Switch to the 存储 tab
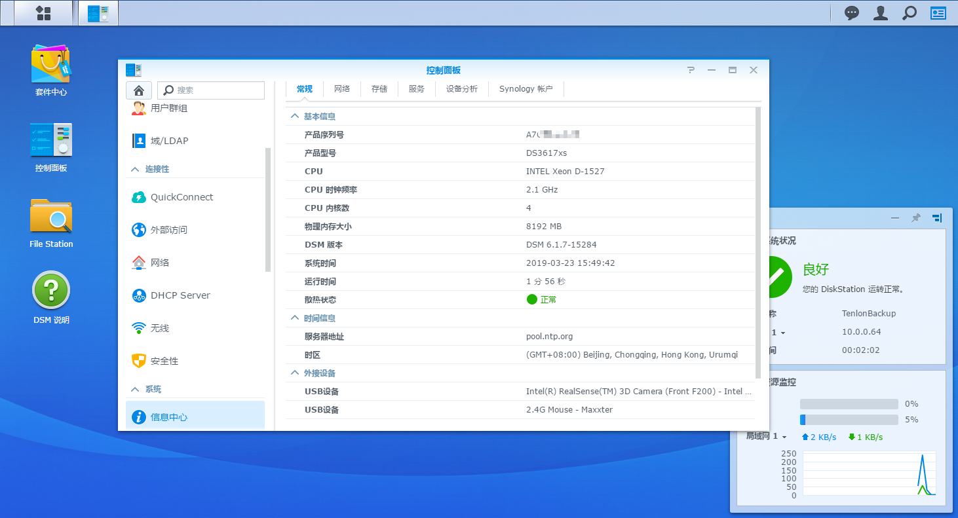Image resolution: width=958 pixels, height=518 pixels. [x=379, y=89]
